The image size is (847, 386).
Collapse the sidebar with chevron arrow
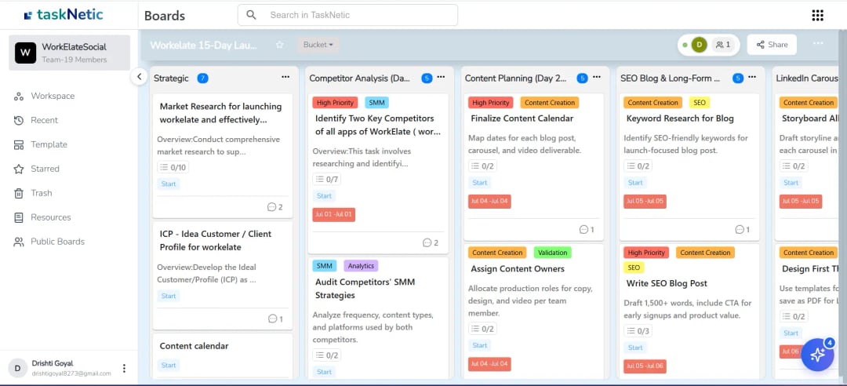point(138,77)
